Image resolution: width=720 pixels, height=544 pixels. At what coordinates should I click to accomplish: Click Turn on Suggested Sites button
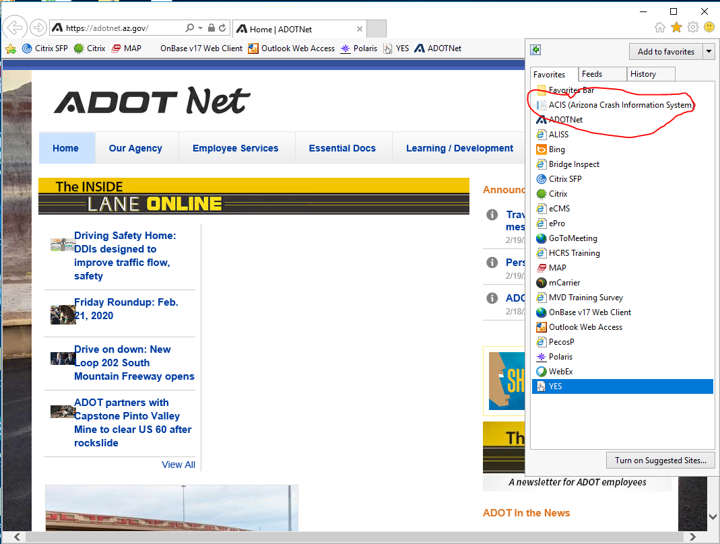[660, 460]
